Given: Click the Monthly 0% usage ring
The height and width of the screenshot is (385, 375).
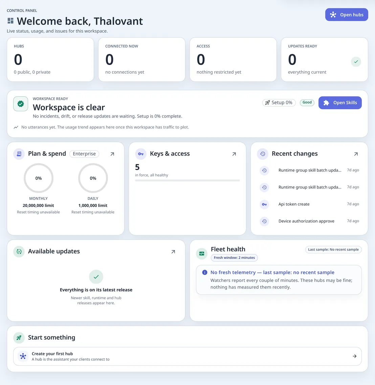Looking at the screenshot, I should click(x=39, y=178).
